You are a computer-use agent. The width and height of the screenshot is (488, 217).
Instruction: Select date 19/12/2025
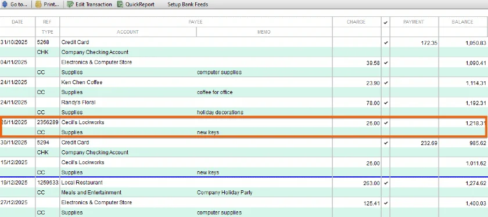[x=14, y=183]
